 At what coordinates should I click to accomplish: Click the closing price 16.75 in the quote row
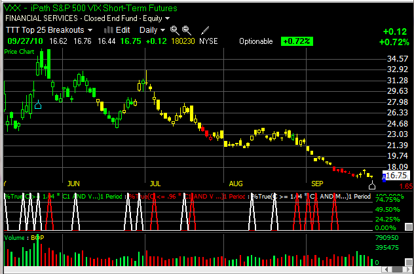coord(130,41)
